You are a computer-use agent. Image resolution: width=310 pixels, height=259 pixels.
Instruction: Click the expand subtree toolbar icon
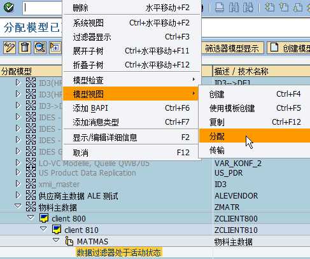(x=55, y=48)
